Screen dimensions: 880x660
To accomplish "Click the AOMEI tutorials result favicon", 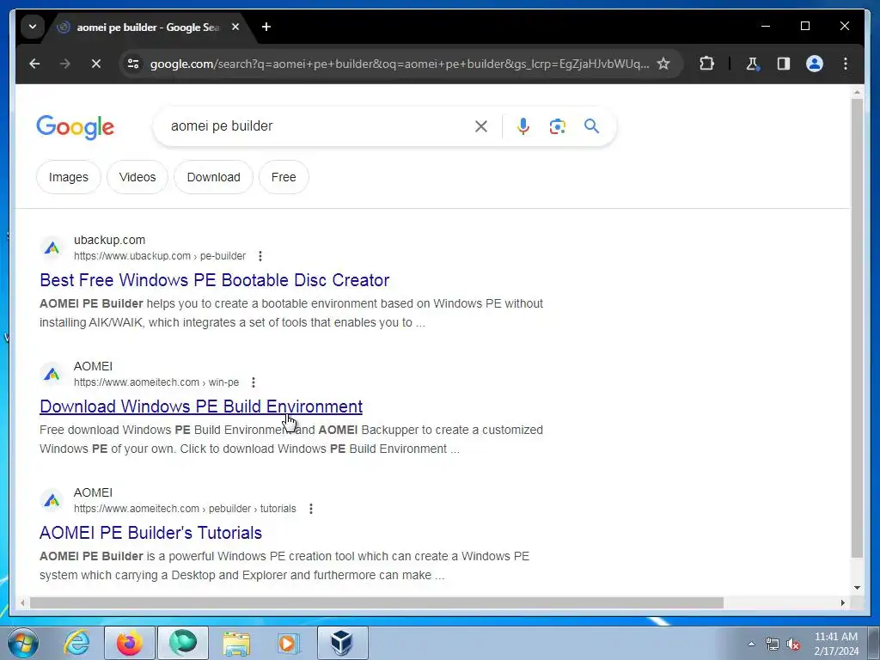I will [52, 500].
